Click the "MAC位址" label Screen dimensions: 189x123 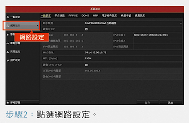(48, 52)
